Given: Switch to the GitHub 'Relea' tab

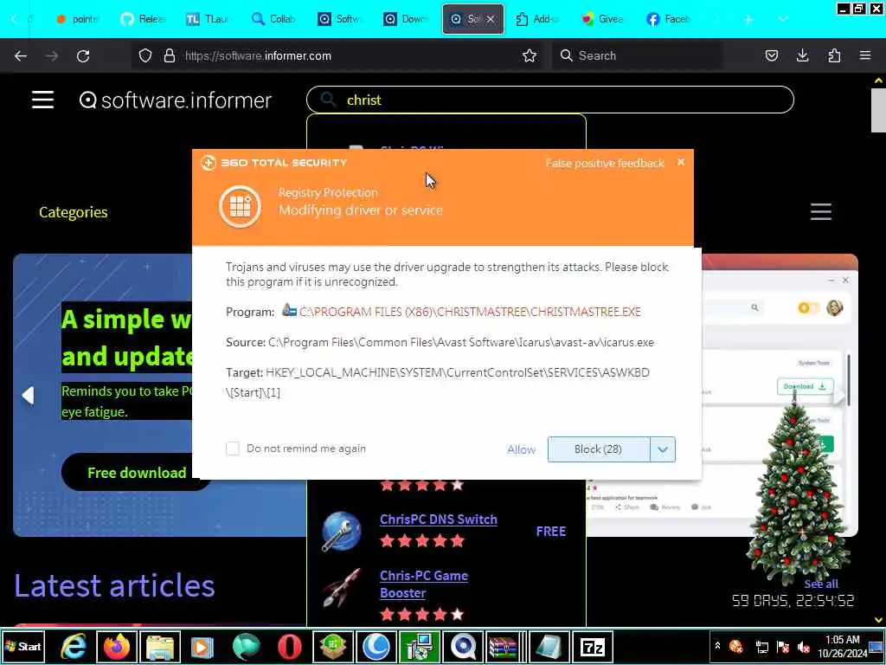Looking at the screenshot, I should (143, 19).
